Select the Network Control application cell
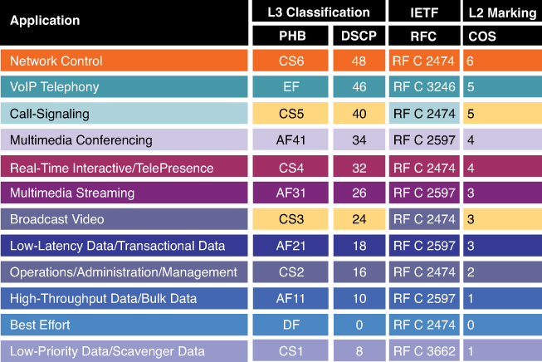This screenshot has height=362, width=542. (56, 61)
